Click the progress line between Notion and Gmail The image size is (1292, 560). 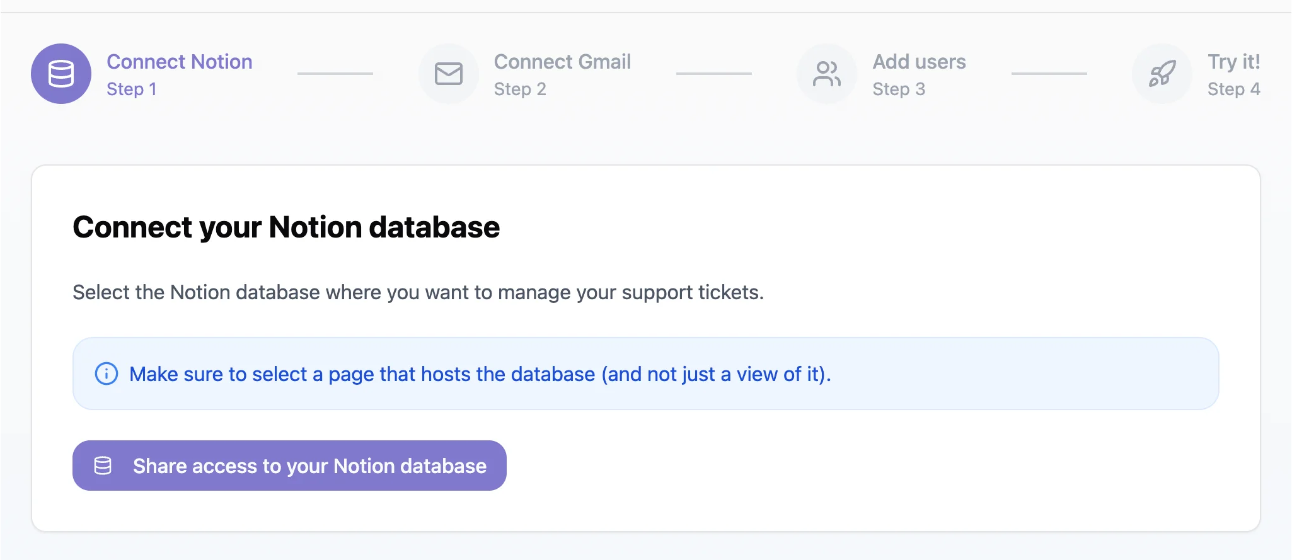(x=335, y=74)
